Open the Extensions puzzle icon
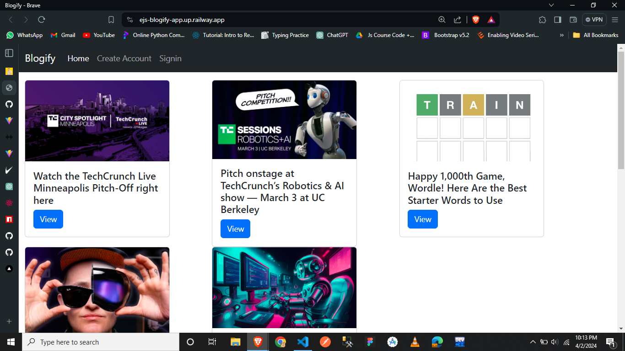 click(x=543, y=20)
